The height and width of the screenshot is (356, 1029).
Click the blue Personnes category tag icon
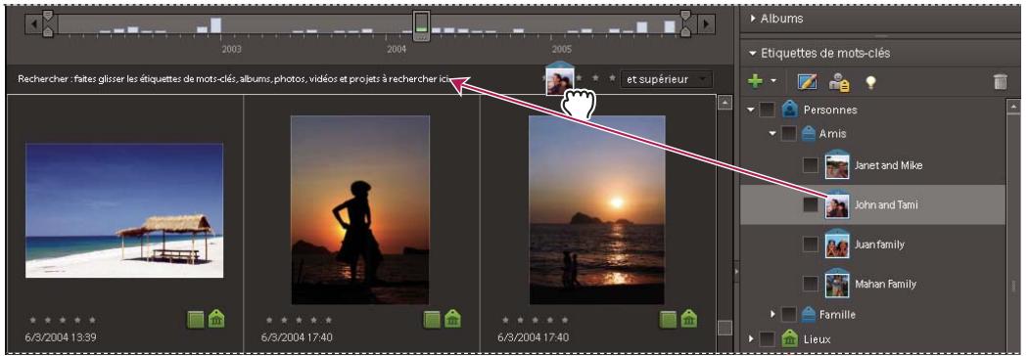[x=789, y=110]
